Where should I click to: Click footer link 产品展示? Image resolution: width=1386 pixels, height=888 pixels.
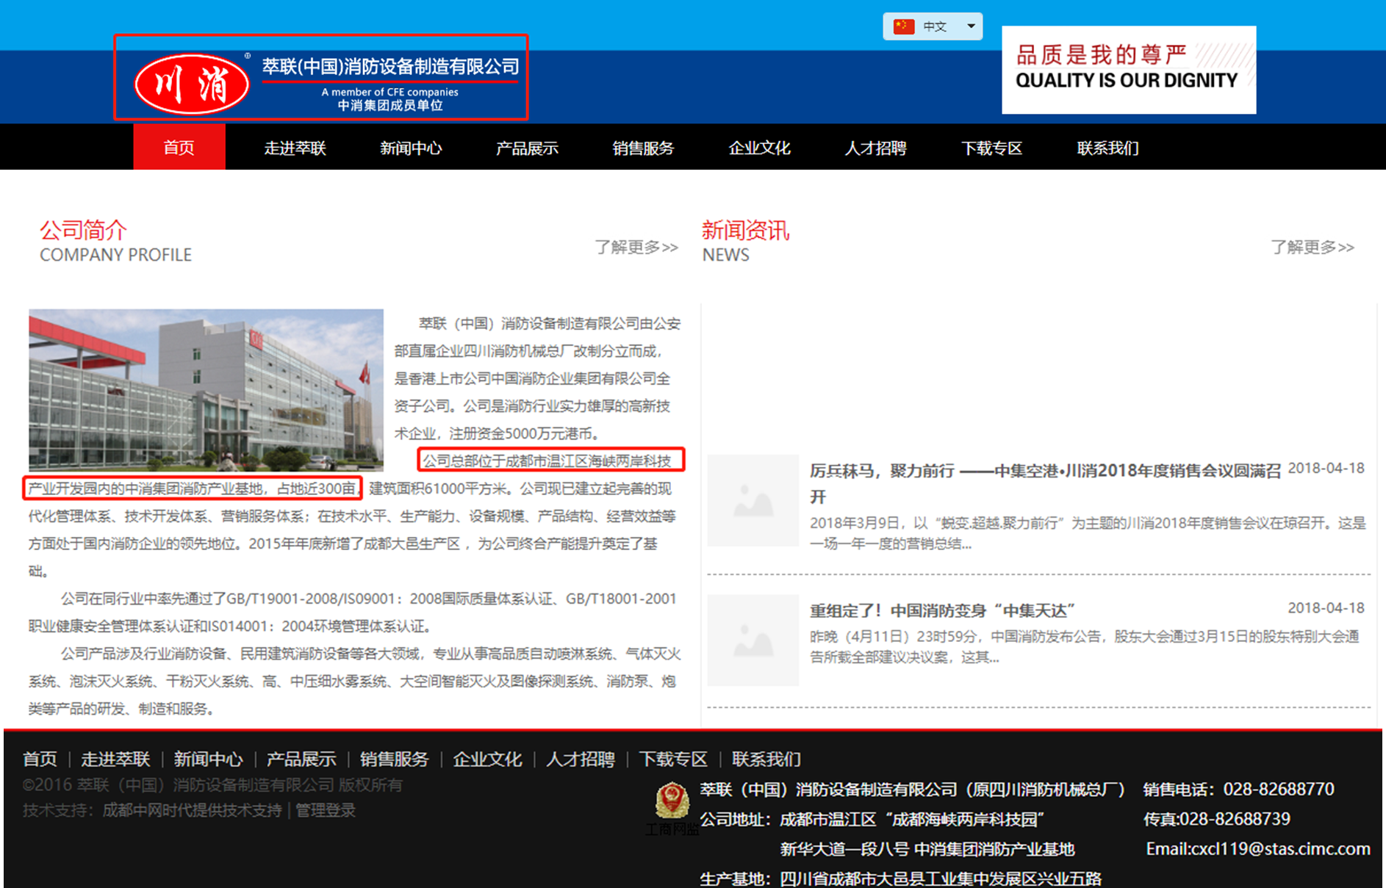pyautogui.click(x=301, y=759)
